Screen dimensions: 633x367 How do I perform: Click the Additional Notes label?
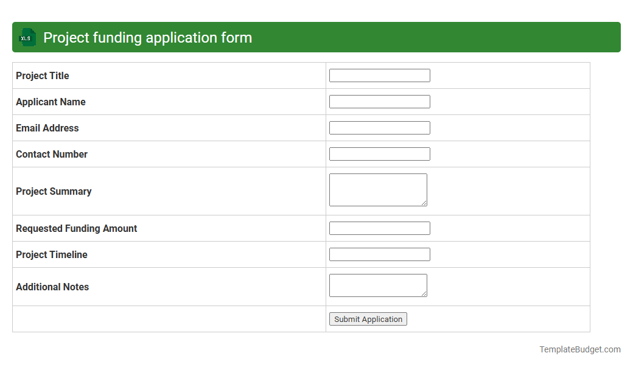[x=52, y=286]
